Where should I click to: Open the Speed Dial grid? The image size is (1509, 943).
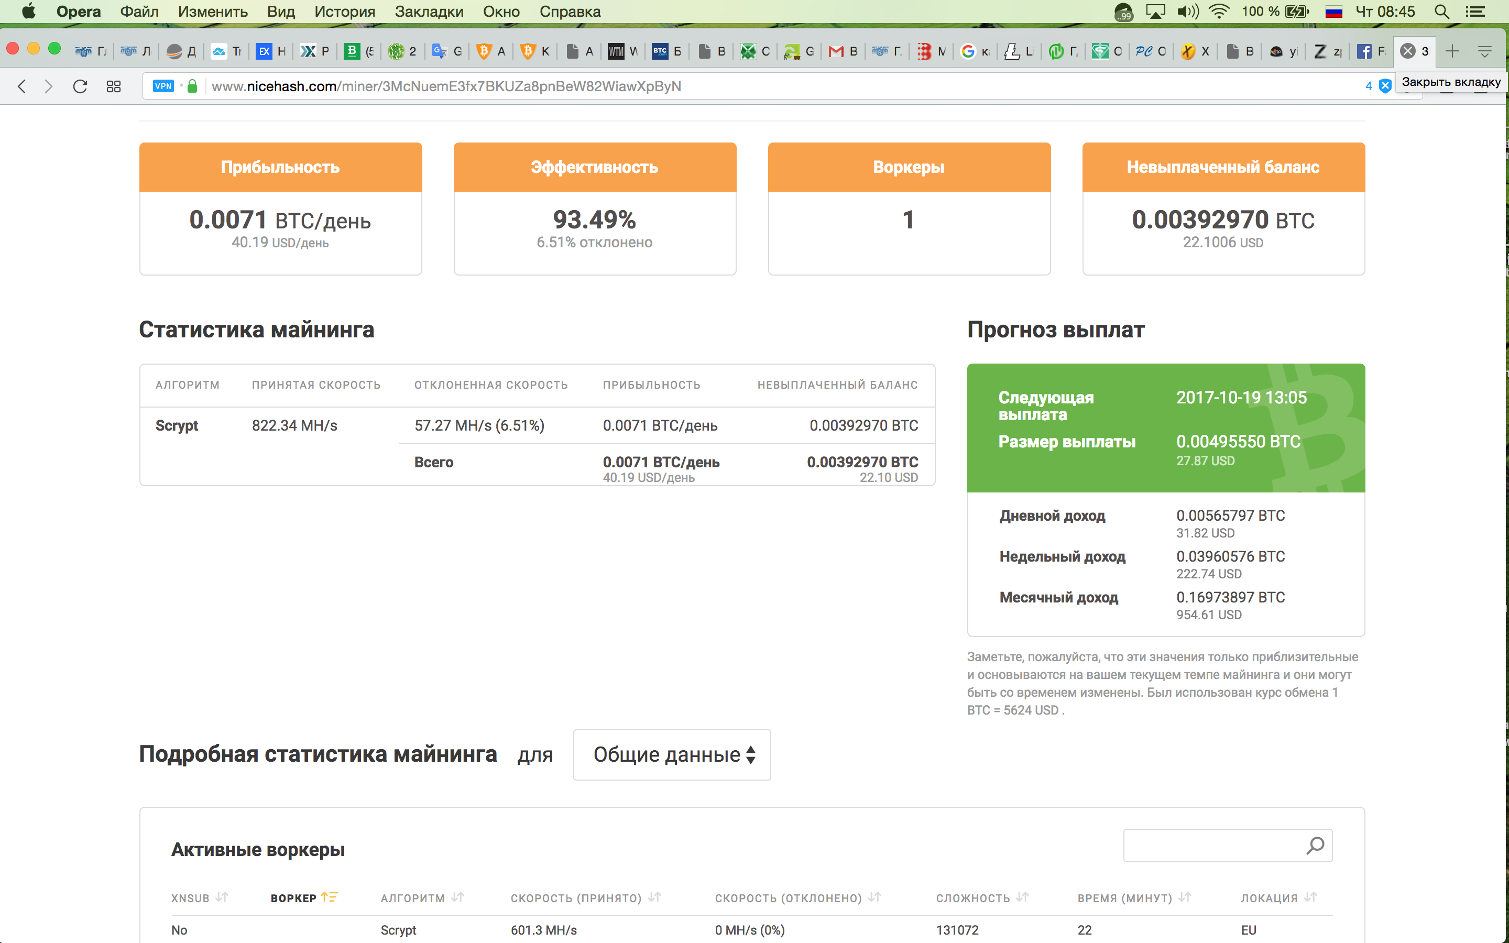tap(114, 86)
